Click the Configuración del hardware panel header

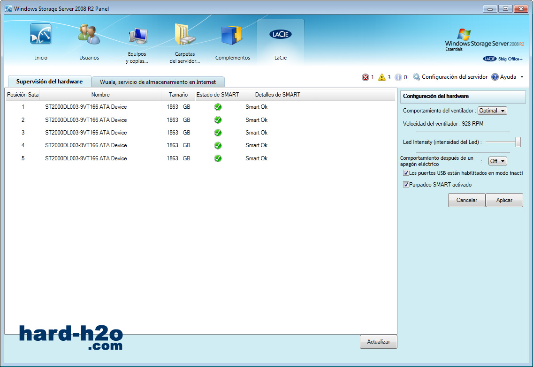click(x=463, y=97)
